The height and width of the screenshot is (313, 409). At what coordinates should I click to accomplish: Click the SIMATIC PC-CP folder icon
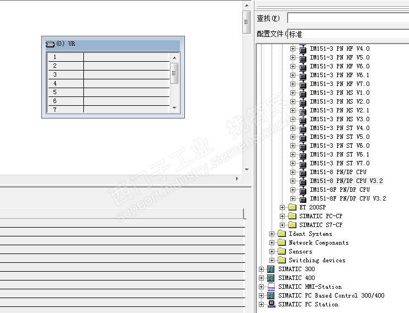click(x=293, y=216)
